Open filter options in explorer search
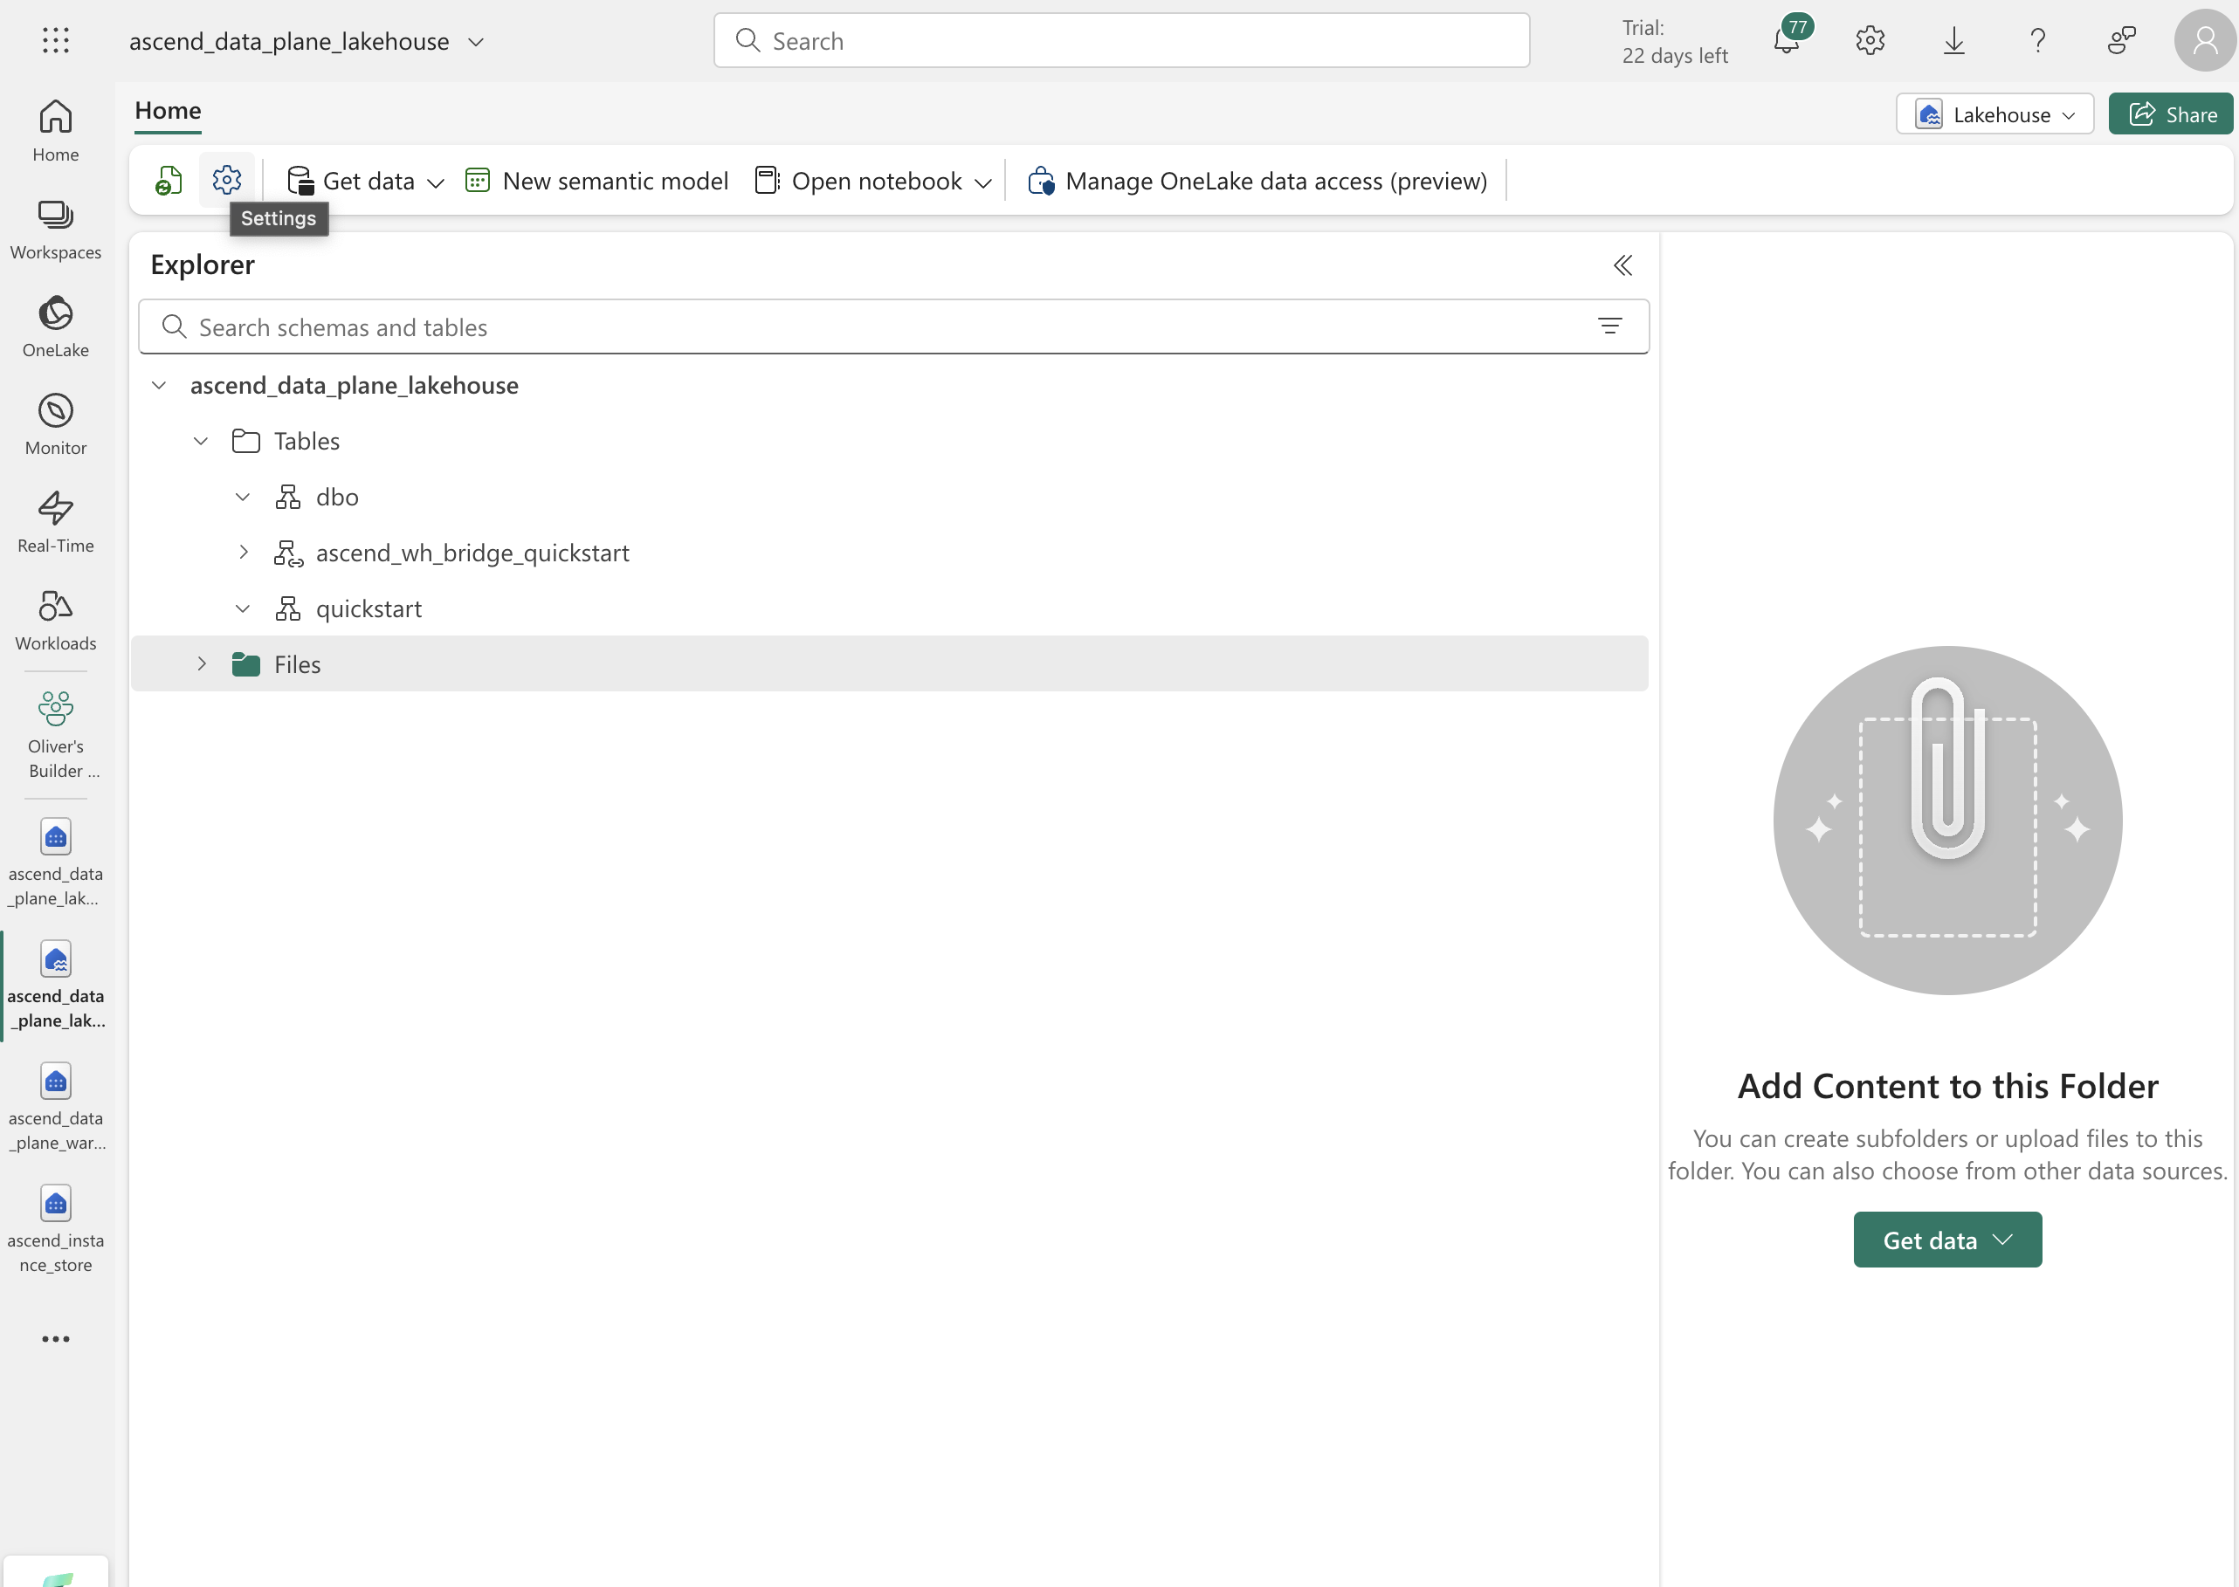 click(x=1609, y=326)
